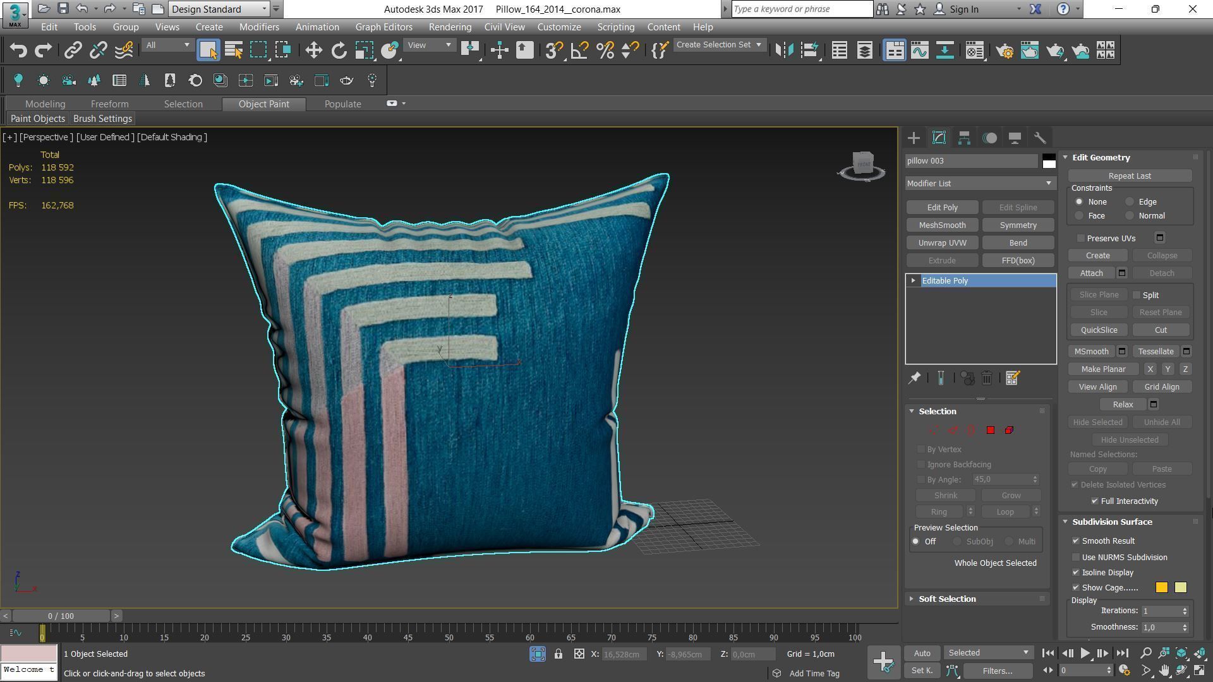Expand the Editable Poly stack entry
Image resolution: width=1213 pixels, height=682 pixels.
click(913, 281)
